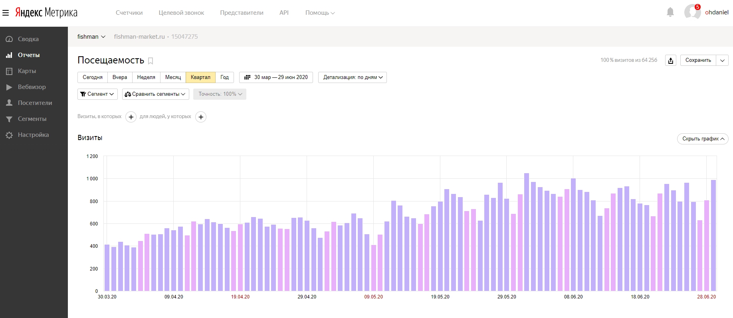Collapse chart with Скрыть график
Viewport: 733px width, 318px height.
(x=703, y=139)
